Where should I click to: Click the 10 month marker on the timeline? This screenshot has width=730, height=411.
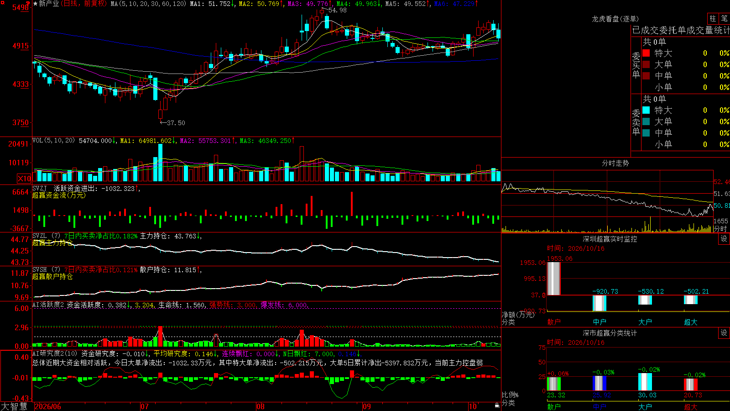click(472, 406)
